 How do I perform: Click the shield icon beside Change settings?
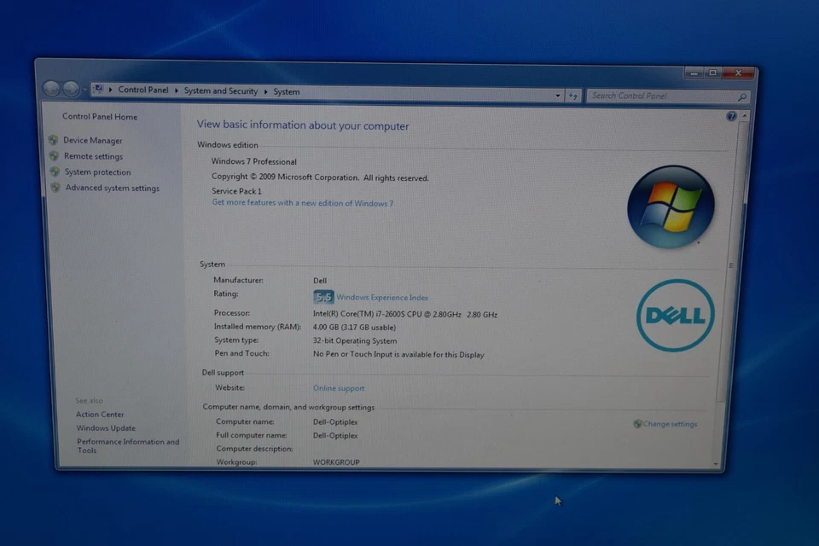pos(636,423)
